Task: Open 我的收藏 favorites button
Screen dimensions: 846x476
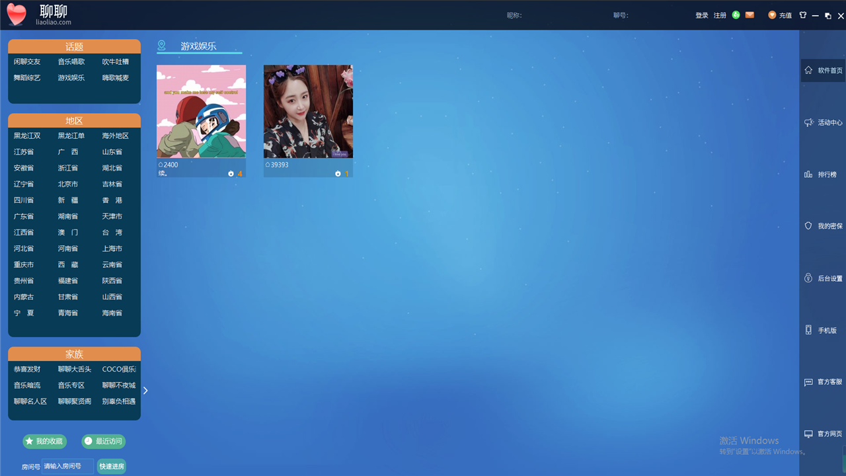Action: pyautogui.click(x=44, y=441)
